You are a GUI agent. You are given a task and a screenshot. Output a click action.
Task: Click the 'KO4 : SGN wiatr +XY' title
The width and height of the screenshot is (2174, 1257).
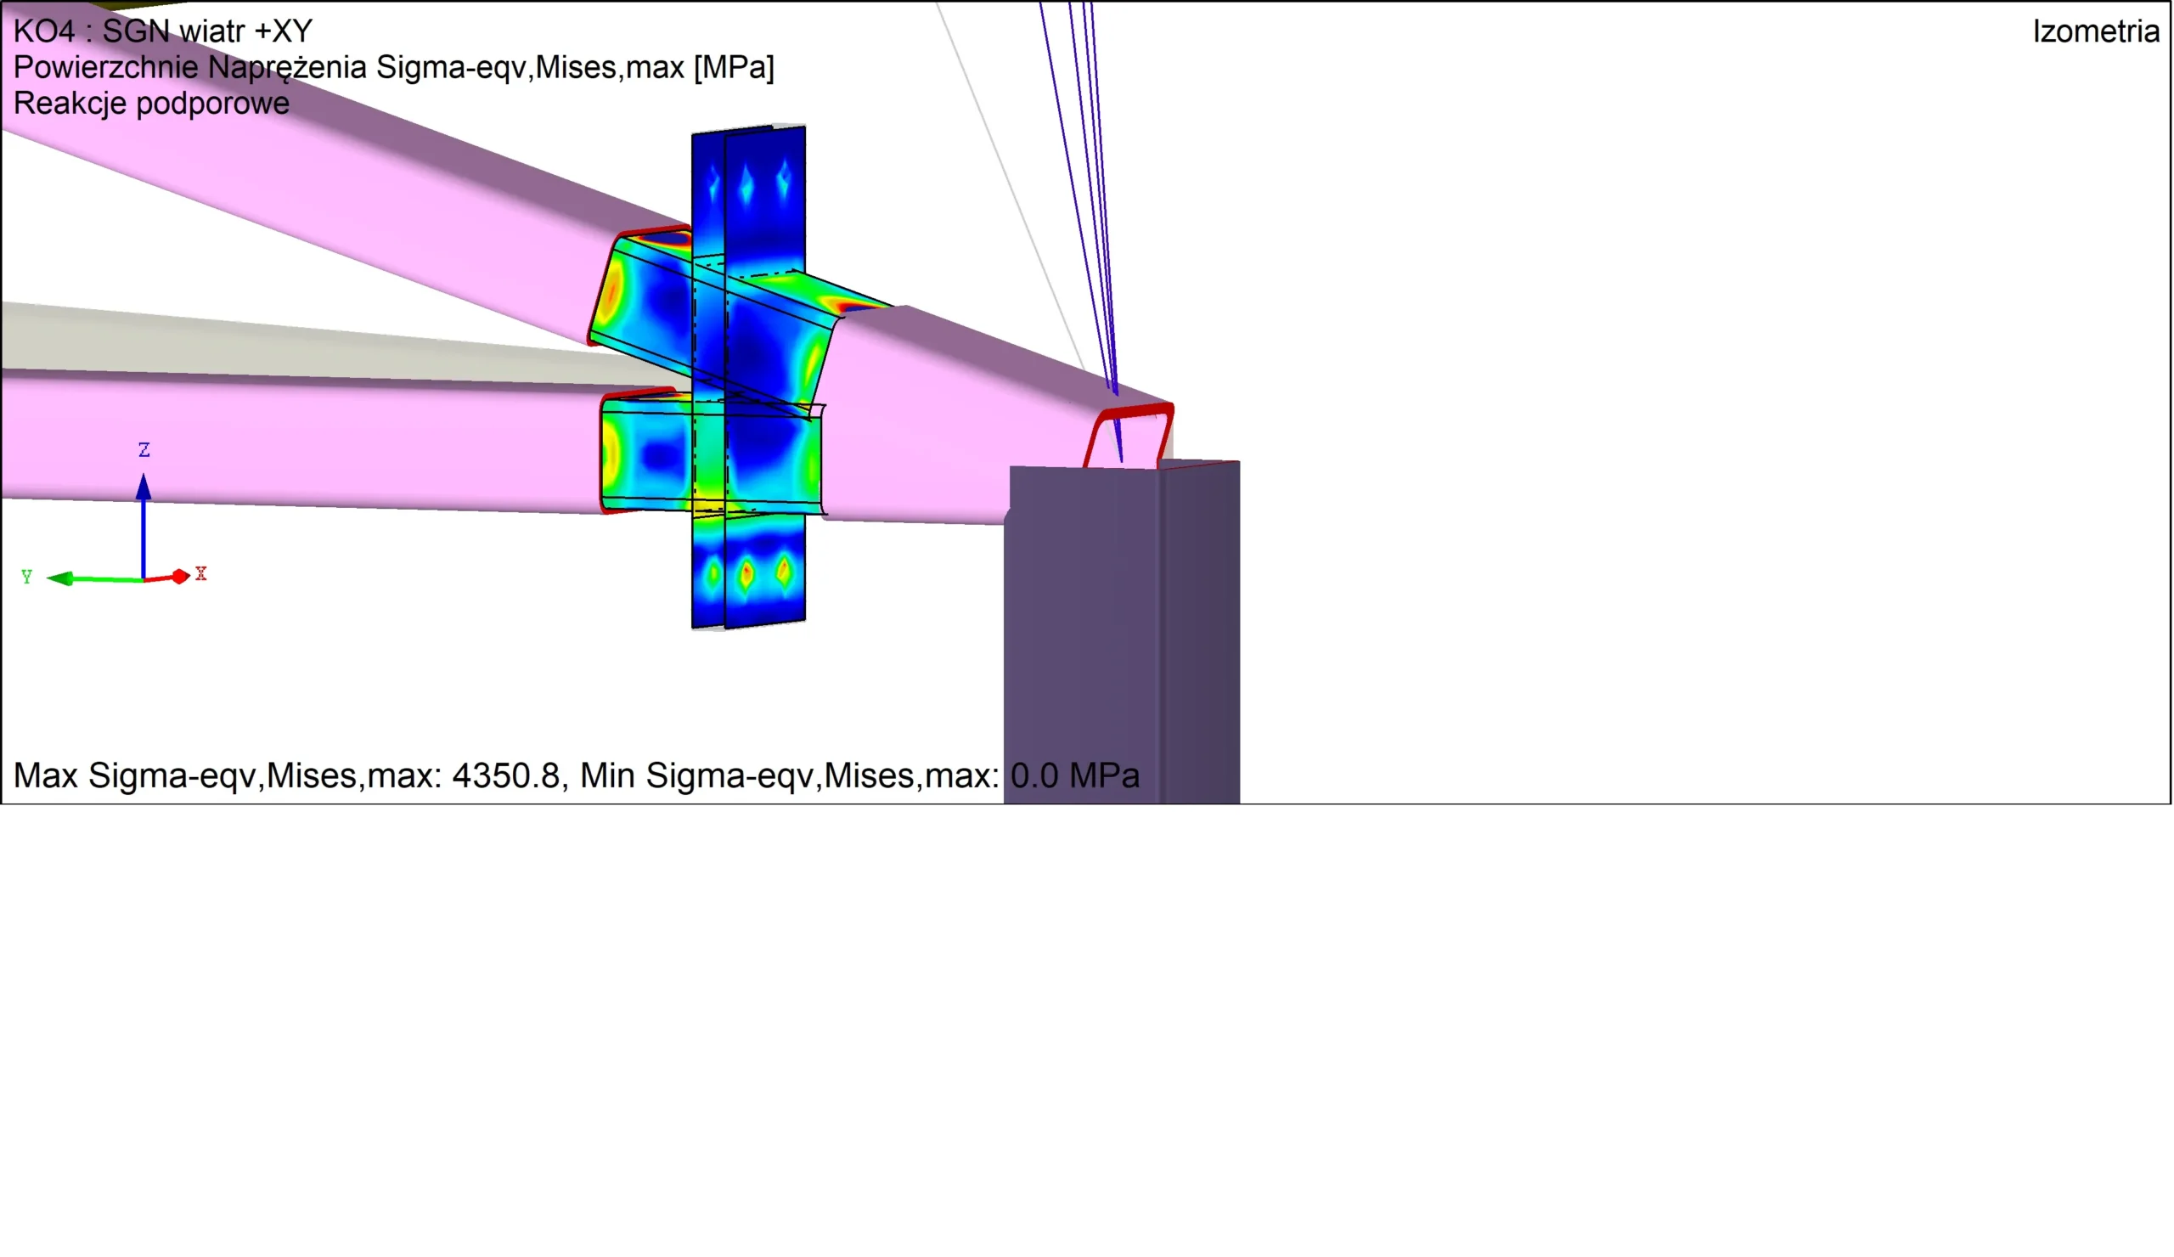click(x=163, y=32)
